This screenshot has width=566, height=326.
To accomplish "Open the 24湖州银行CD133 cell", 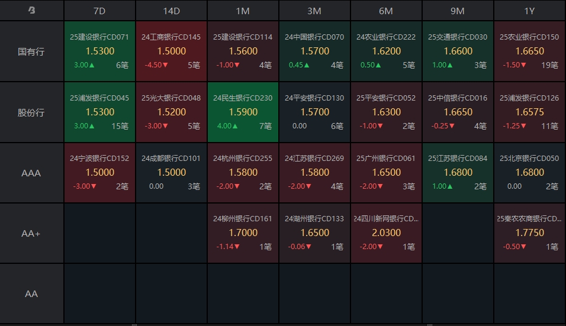I will coord(314,233).
